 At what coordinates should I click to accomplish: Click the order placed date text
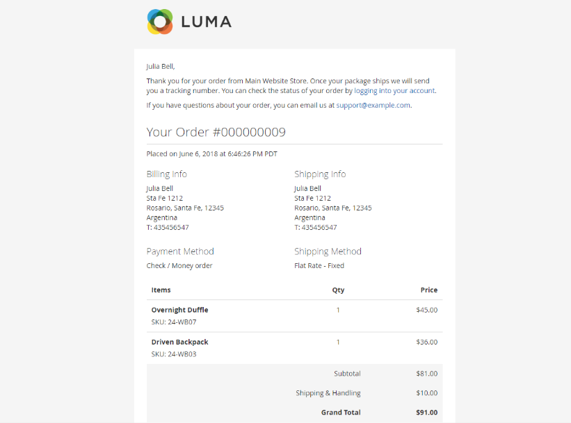[x=211, y=154]
